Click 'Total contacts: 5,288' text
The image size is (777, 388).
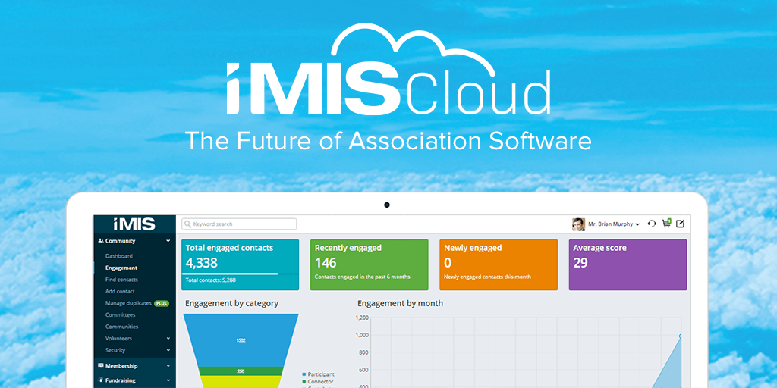[x=211, y=280]
